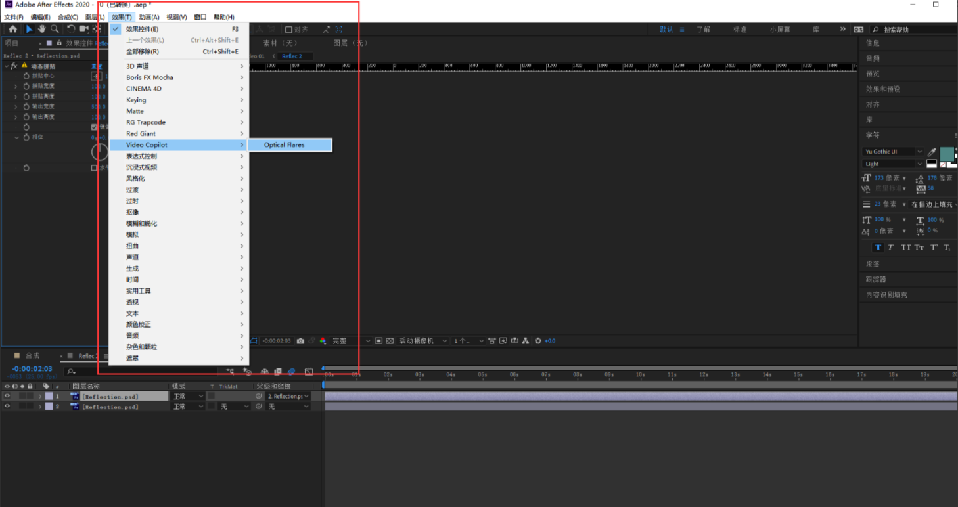Click the pickwhip spiral for layer 2
The image size is (958, 507).
coord(259,407)
